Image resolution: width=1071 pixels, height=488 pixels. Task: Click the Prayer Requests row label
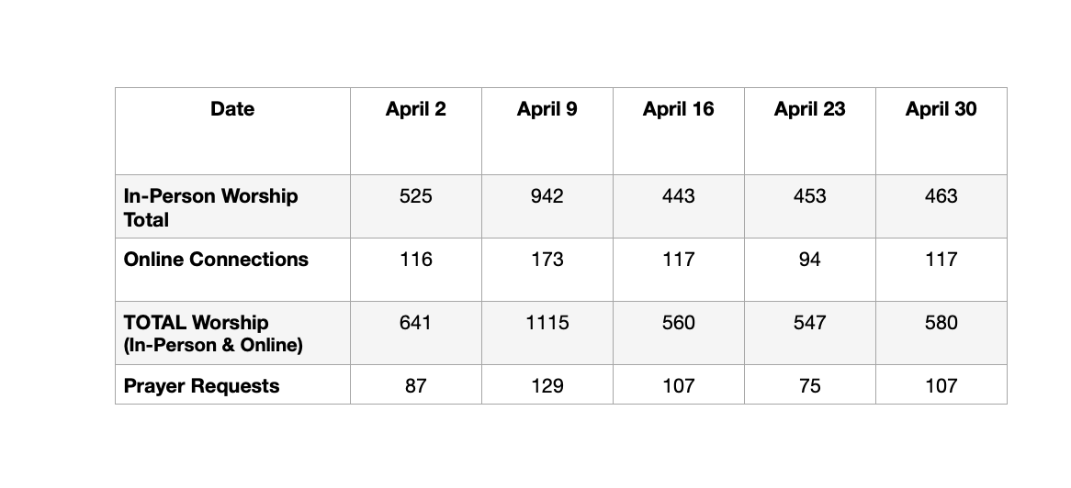point(232,384)
